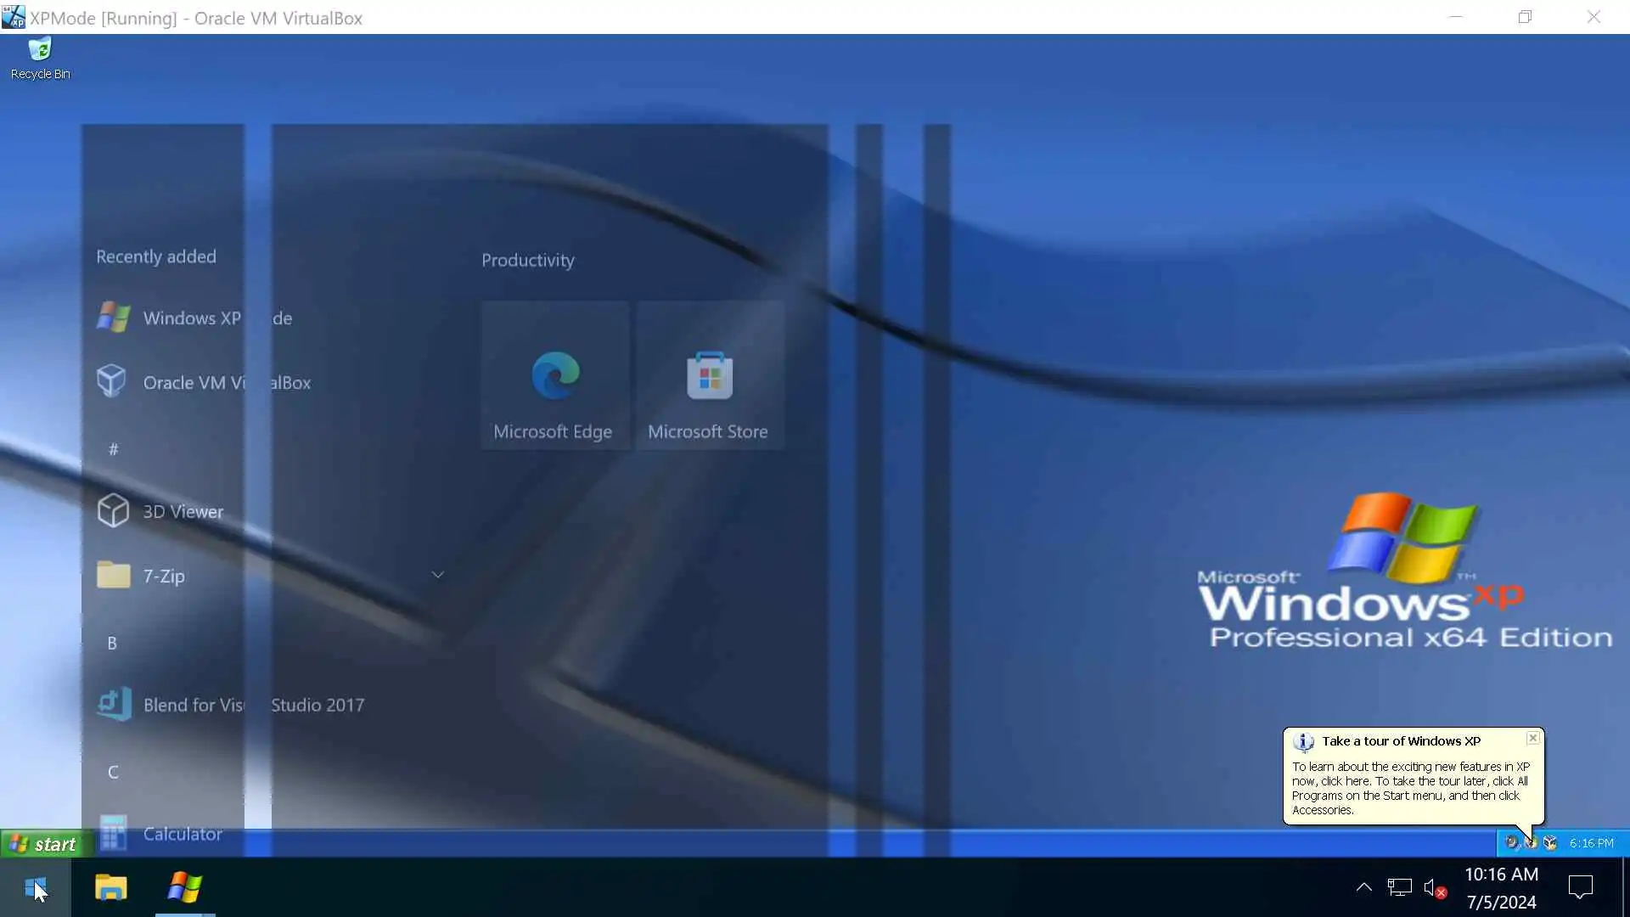
Task: Close the Windows XP tour balloon
Action: [x=1532, y=738]
